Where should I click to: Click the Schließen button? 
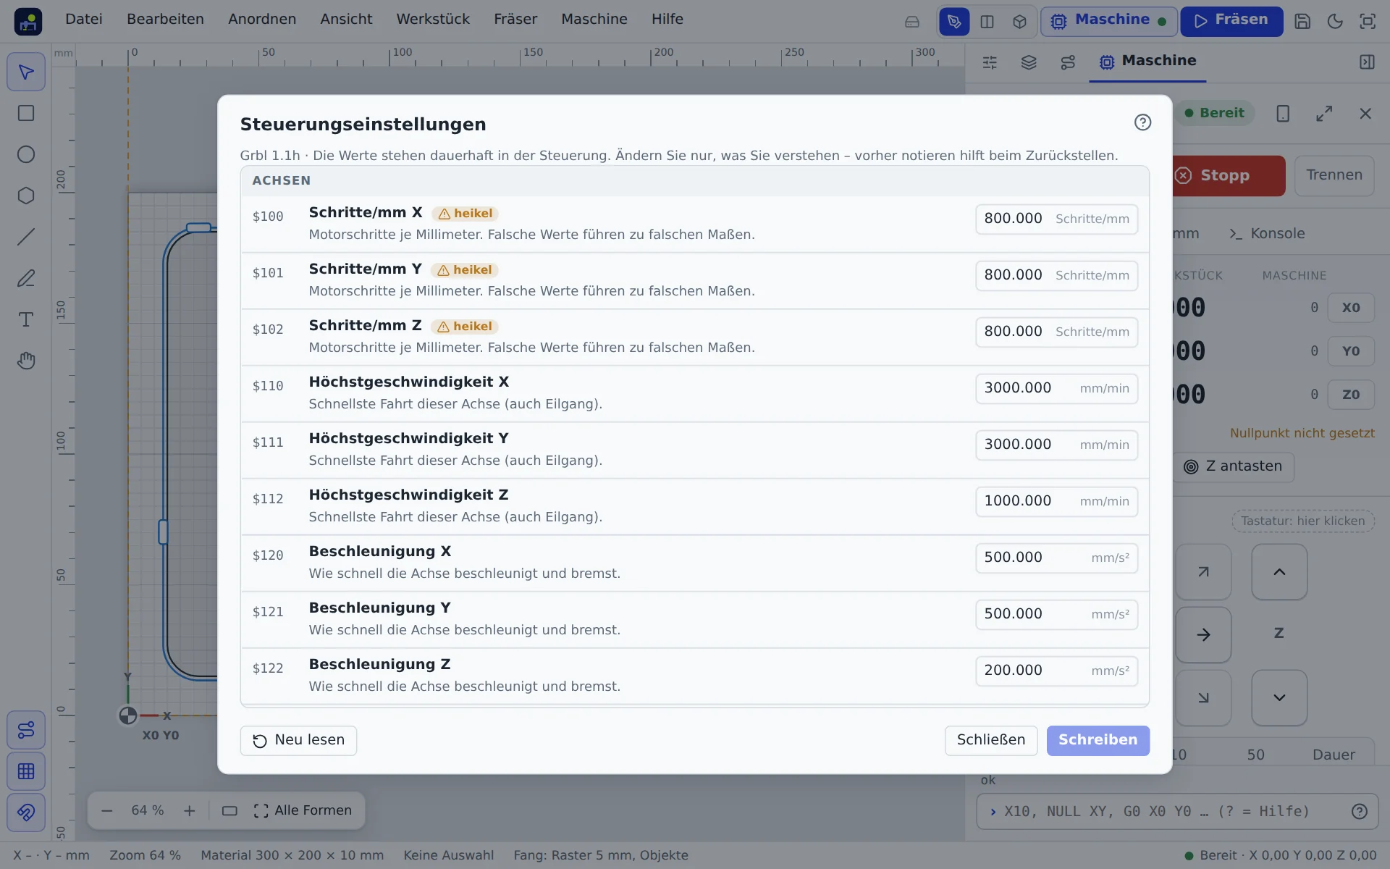[991, 741]
